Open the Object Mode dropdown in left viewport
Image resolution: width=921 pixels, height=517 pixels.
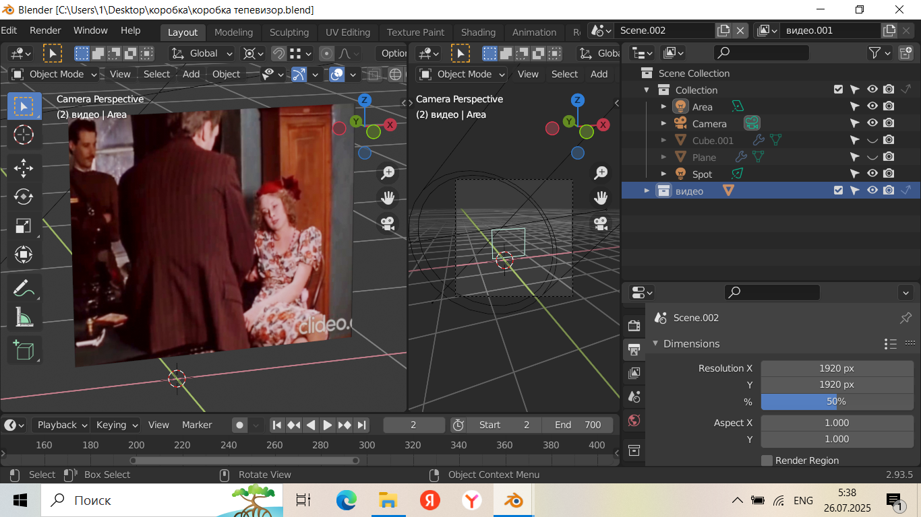click(55, 74)
